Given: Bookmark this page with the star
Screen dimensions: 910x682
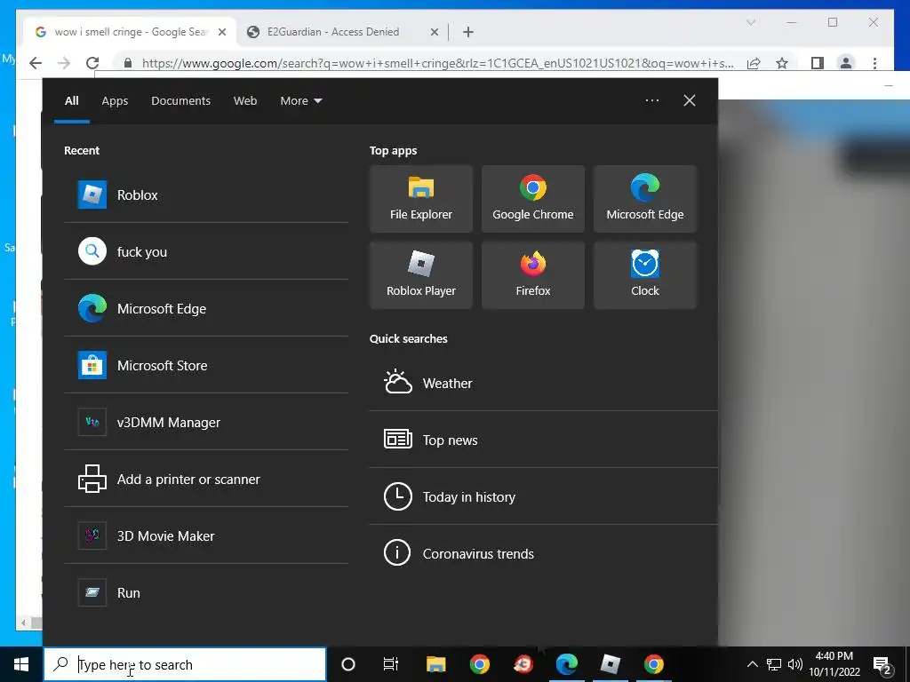Looking at the screenshot, I should click(782, 63).
